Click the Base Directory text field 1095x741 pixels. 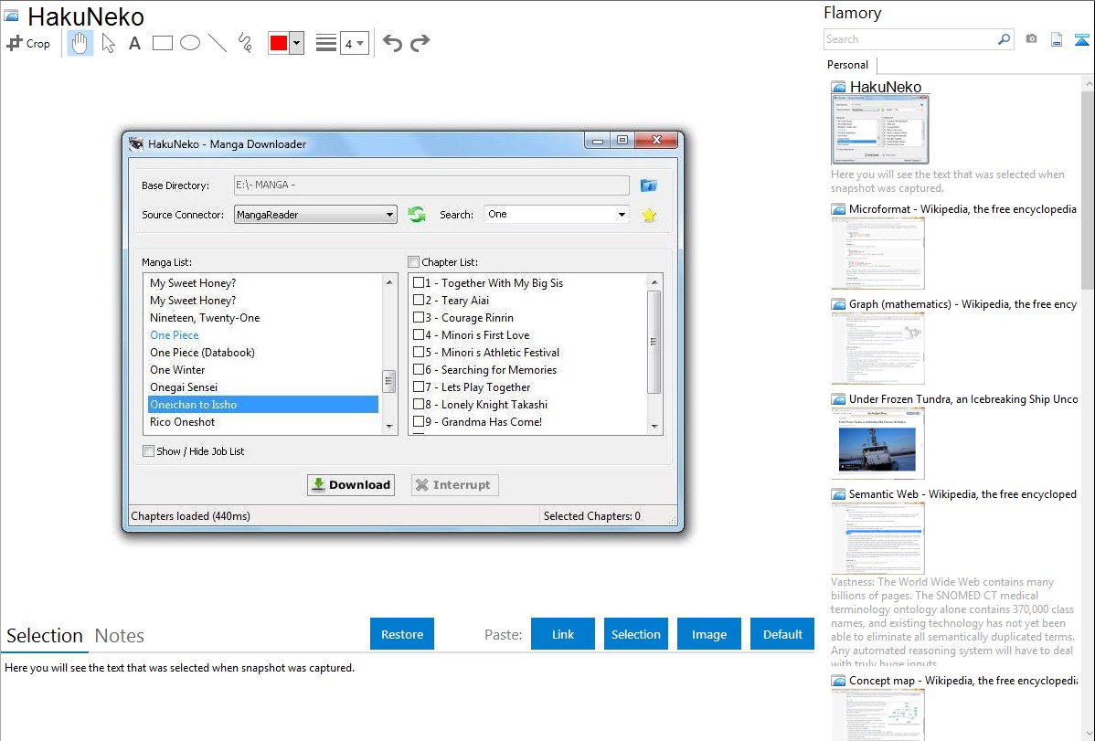(x=431, y=185)
